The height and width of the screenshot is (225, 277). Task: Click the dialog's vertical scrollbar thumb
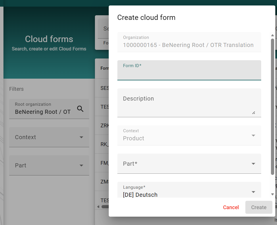click(x=272, y=107)
